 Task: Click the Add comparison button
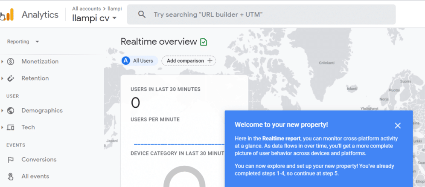click(189, 61)
